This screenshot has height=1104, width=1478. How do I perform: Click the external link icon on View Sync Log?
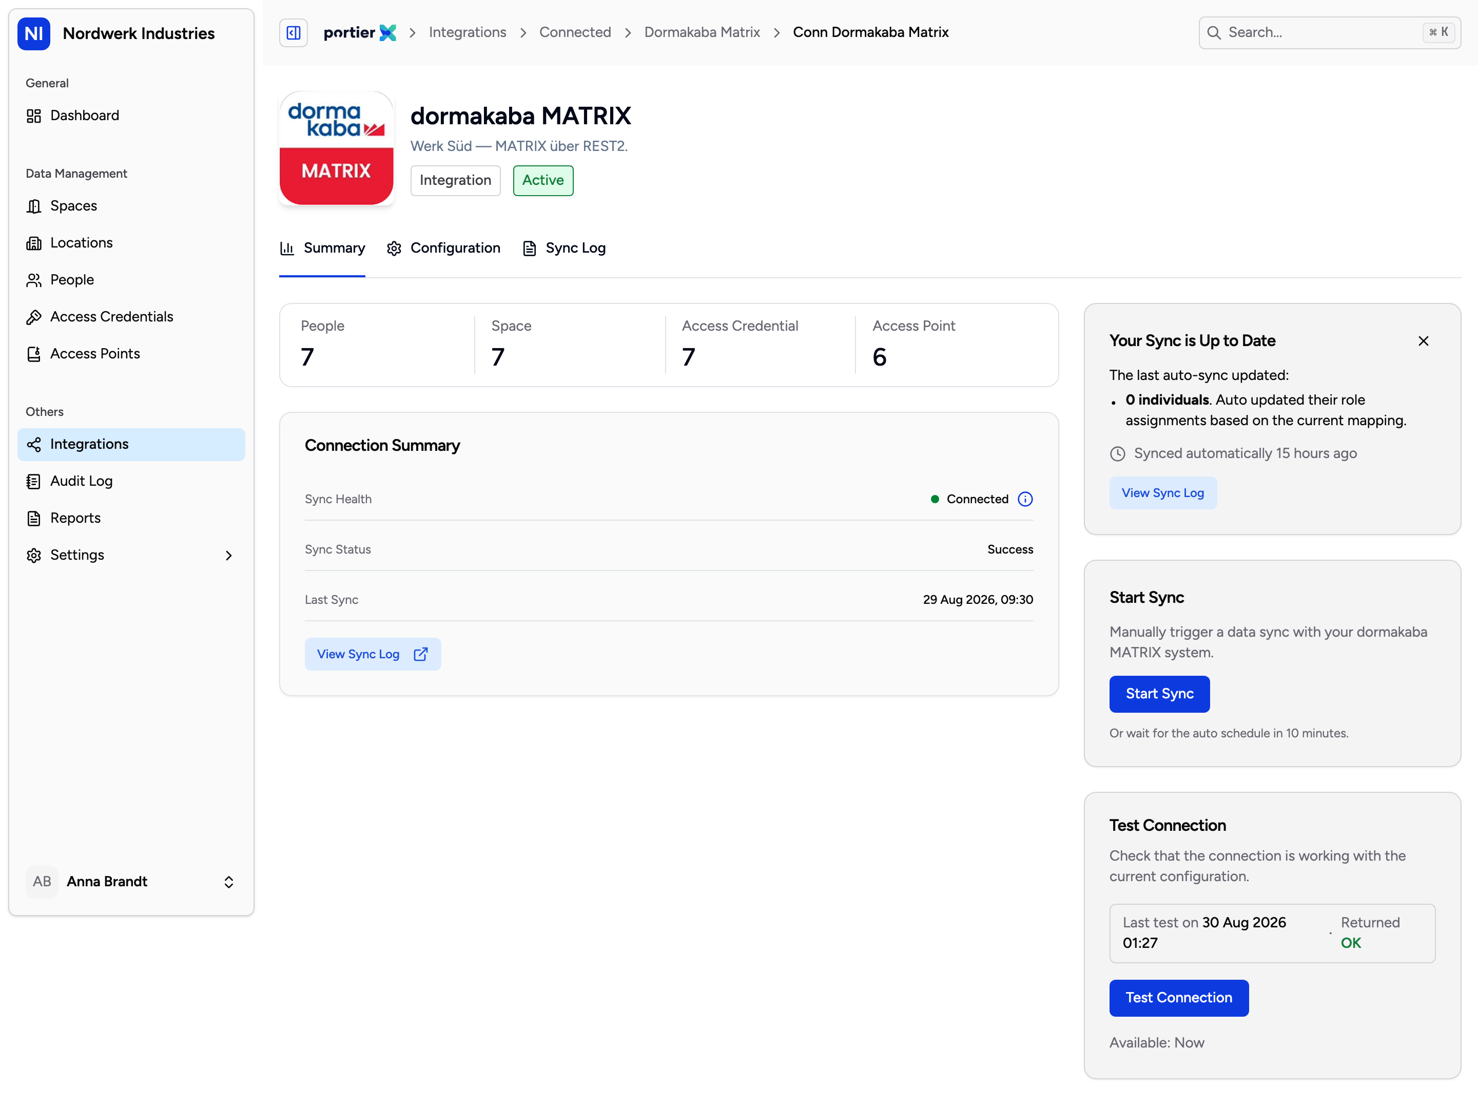[x=421, y=654]
